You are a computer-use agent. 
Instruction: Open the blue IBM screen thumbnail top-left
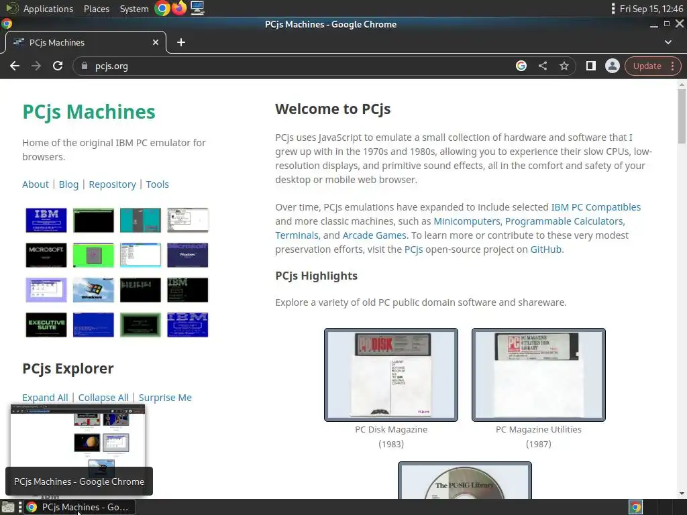46,220
